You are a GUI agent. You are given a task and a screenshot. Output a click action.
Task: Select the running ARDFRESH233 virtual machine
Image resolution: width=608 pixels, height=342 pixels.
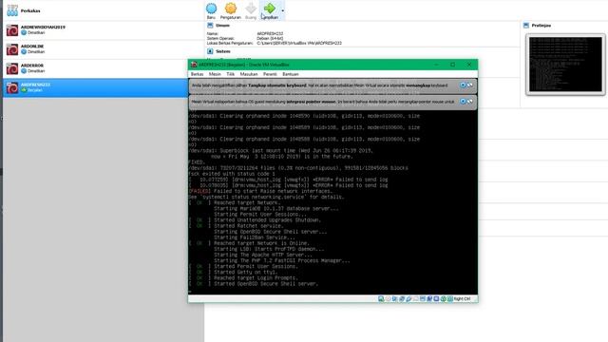tap(95, 87)
